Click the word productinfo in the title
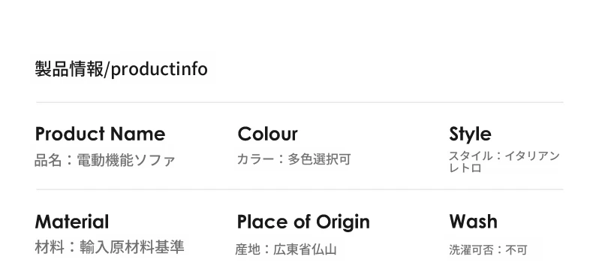Screen dimensions: 593x278 (159, 69)
